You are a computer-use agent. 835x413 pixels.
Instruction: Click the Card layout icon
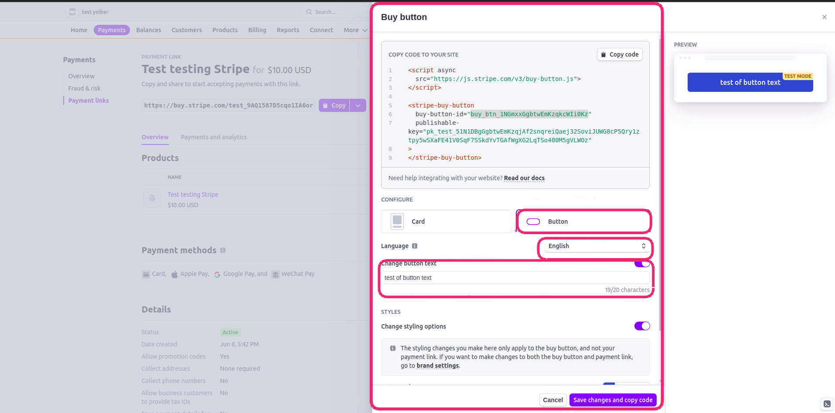pyautogui.click(x=397, y=221)
